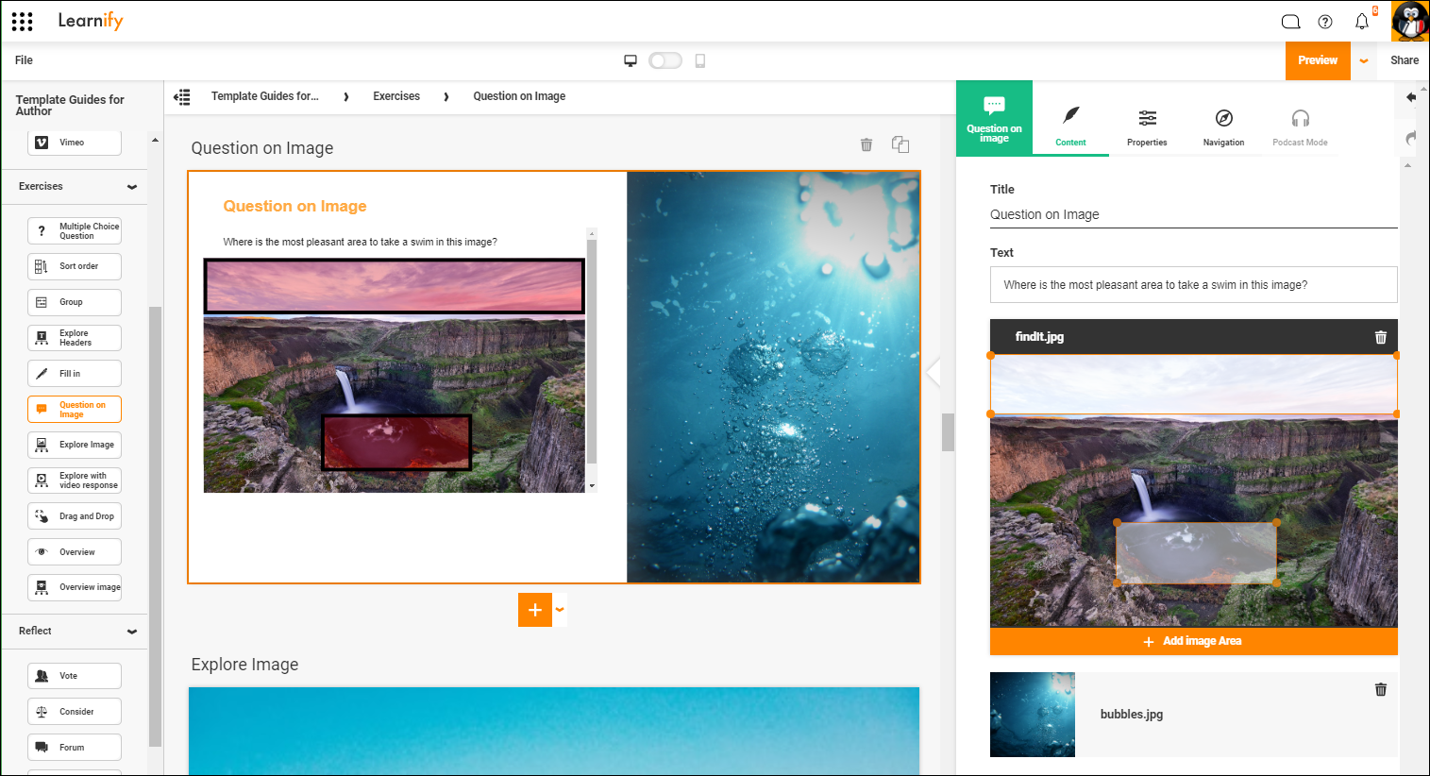Add a Fill in exercise
This screenshot has height=776, width=1430.
[x=75, y=374]
